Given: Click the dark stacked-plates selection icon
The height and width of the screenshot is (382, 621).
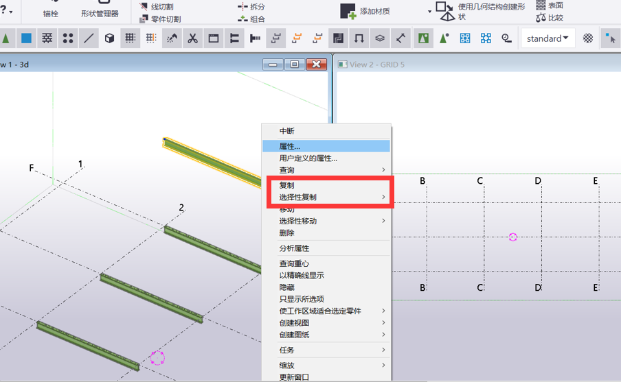Looking at the screenshot, I should tap(338, 38).
